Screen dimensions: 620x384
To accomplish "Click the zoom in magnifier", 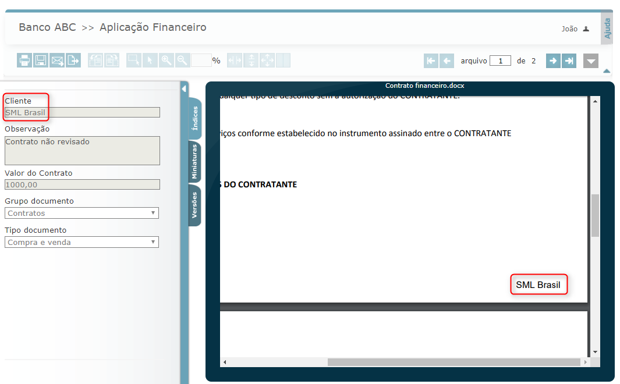I will (x=166, y=61).
